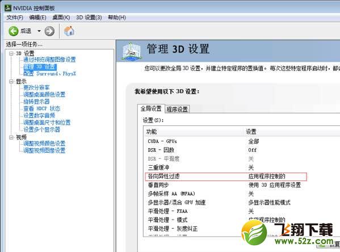
Task: Open 调整视频颜色设置 link
Action: tap(44, 144)
